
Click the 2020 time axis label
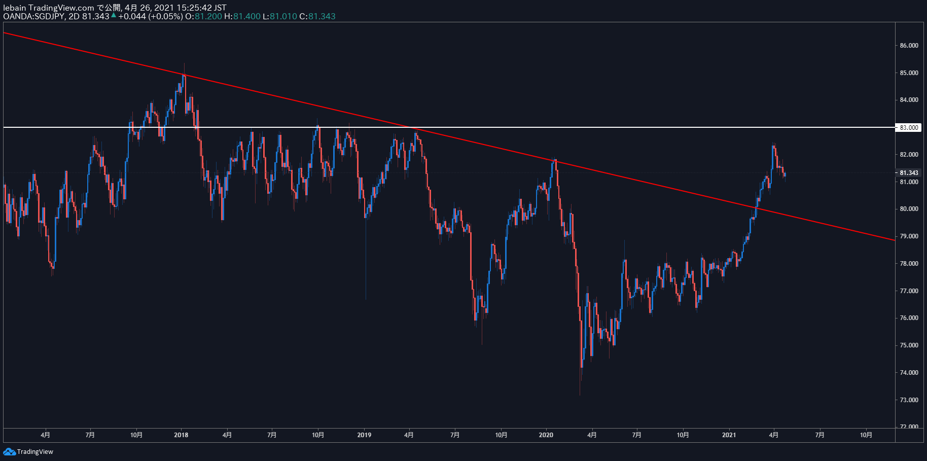546,435
